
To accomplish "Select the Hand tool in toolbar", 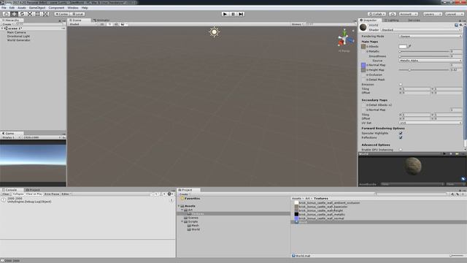I will [7, 14].
